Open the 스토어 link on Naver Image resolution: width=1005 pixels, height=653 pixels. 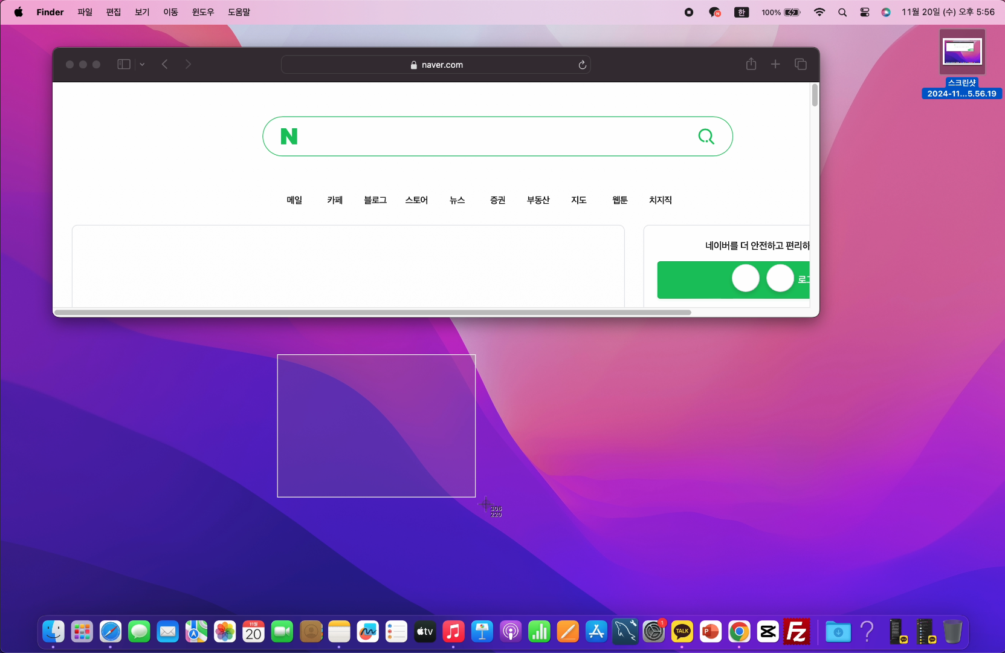416,200
